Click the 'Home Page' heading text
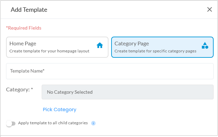 pyautogui.click(x=23, y=44)
